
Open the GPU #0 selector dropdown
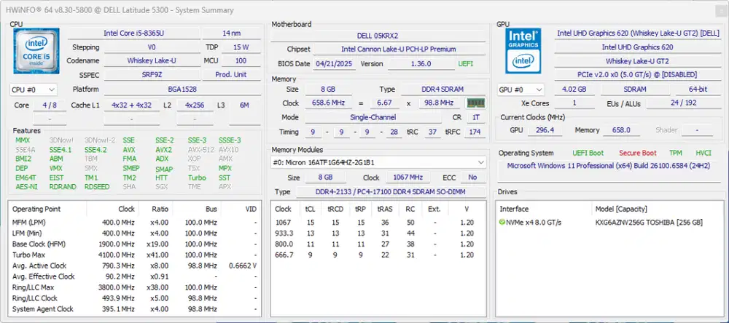click(x=522, y=89)
